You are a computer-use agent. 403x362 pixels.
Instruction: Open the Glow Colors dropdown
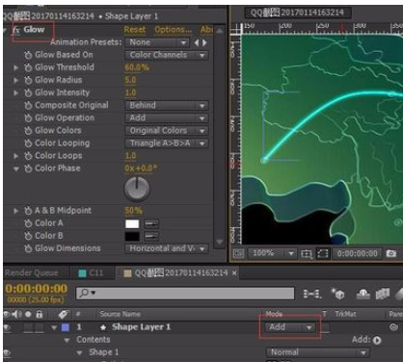pyautogui.click(x=167, y=131)
